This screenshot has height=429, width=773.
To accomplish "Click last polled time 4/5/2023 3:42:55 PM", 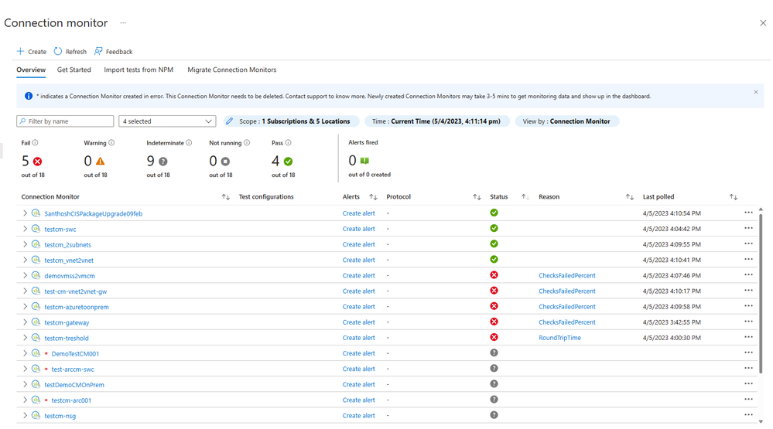I will 672,322.
